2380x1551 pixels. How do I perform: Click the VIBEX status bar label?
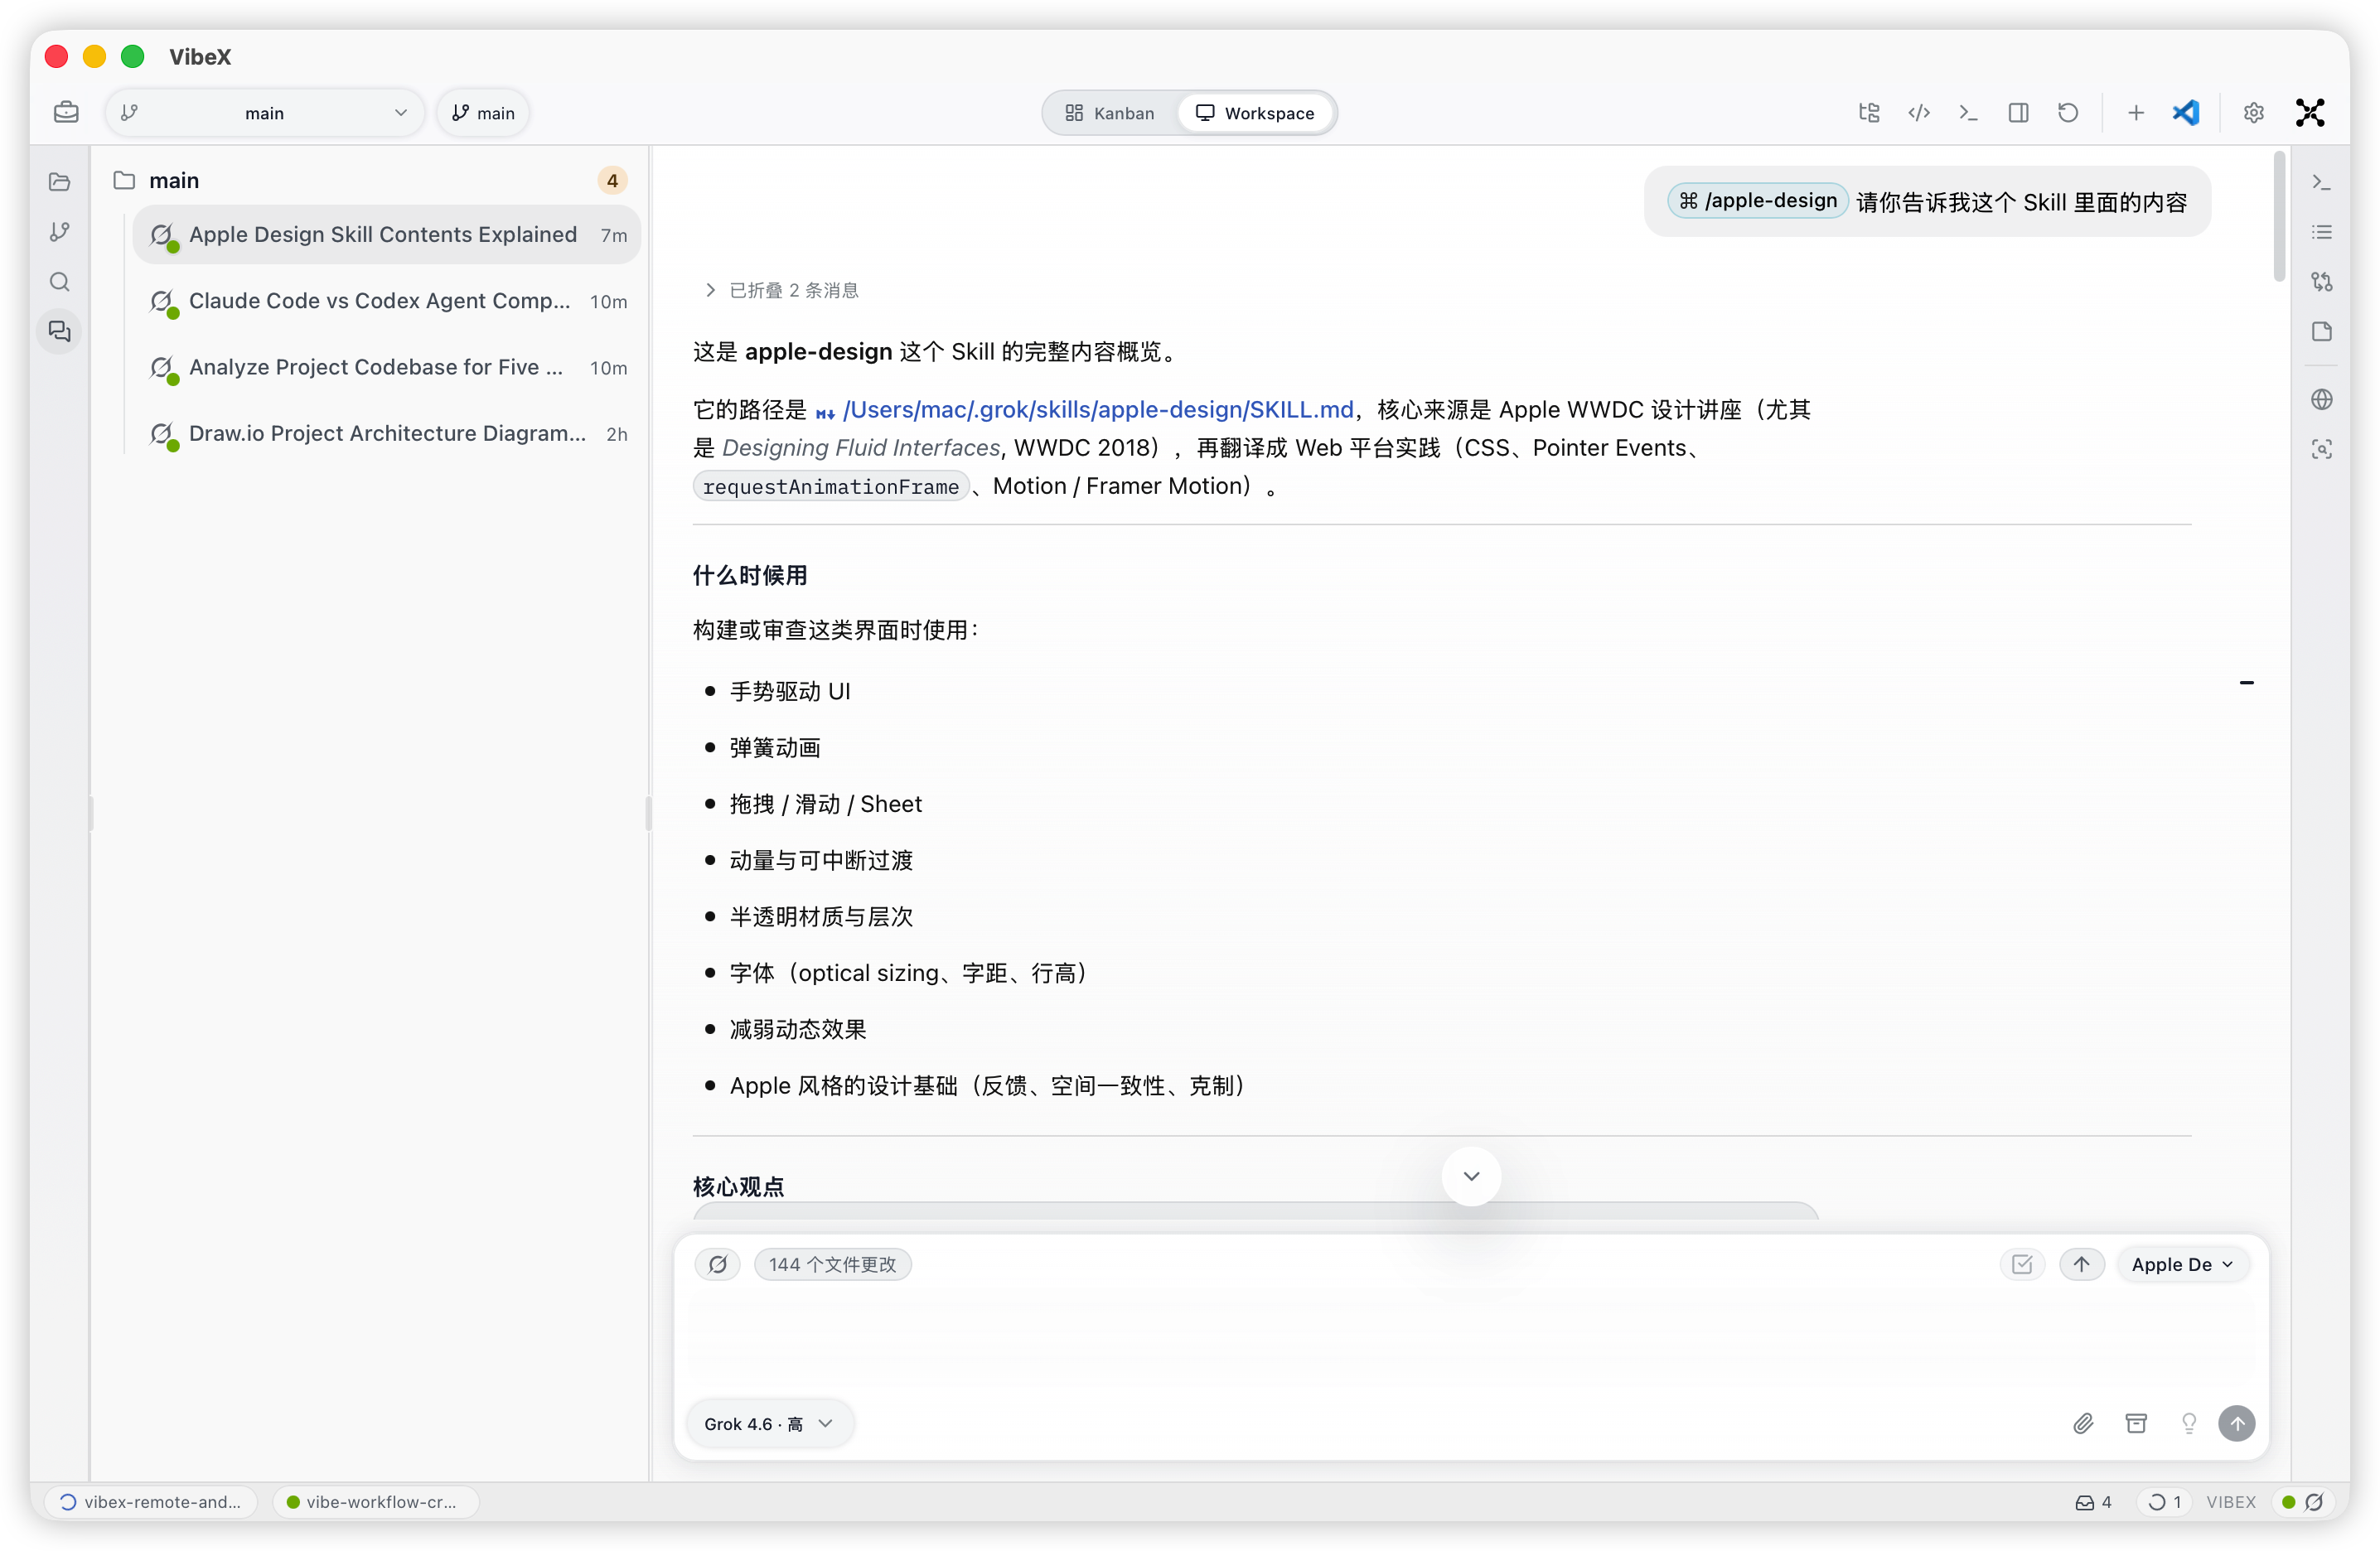(x=2231, y=1501)
